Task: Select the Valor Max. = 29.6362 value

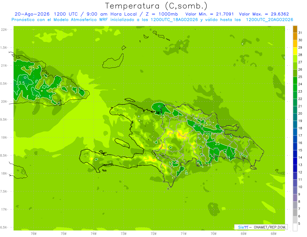Action: (264, 14)
